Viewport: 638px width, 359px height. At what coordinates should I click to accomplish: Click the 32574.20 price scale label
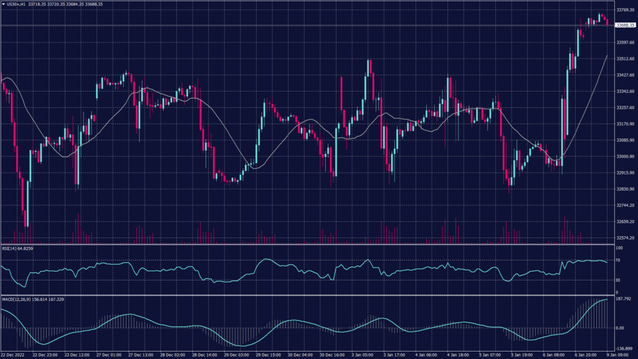click(624, 237)
